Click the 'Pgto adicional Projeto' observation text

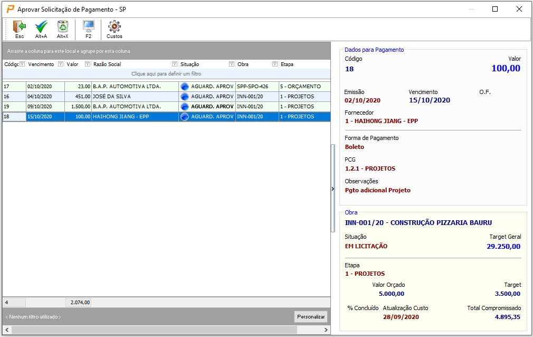pyautogui.click(x=378, y=190)
